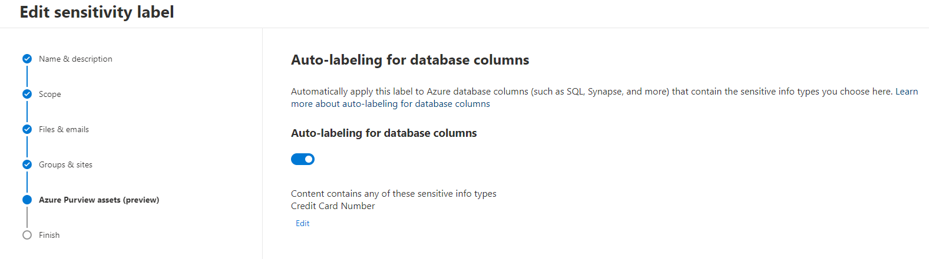Open the Scope step label
The width and height of the screenshot is (929, 259).
(50, 94)
